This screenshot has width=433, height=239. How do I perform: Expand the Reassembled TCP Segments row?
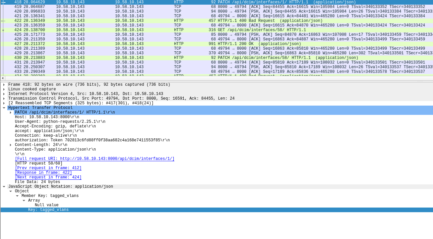[4, 103]
